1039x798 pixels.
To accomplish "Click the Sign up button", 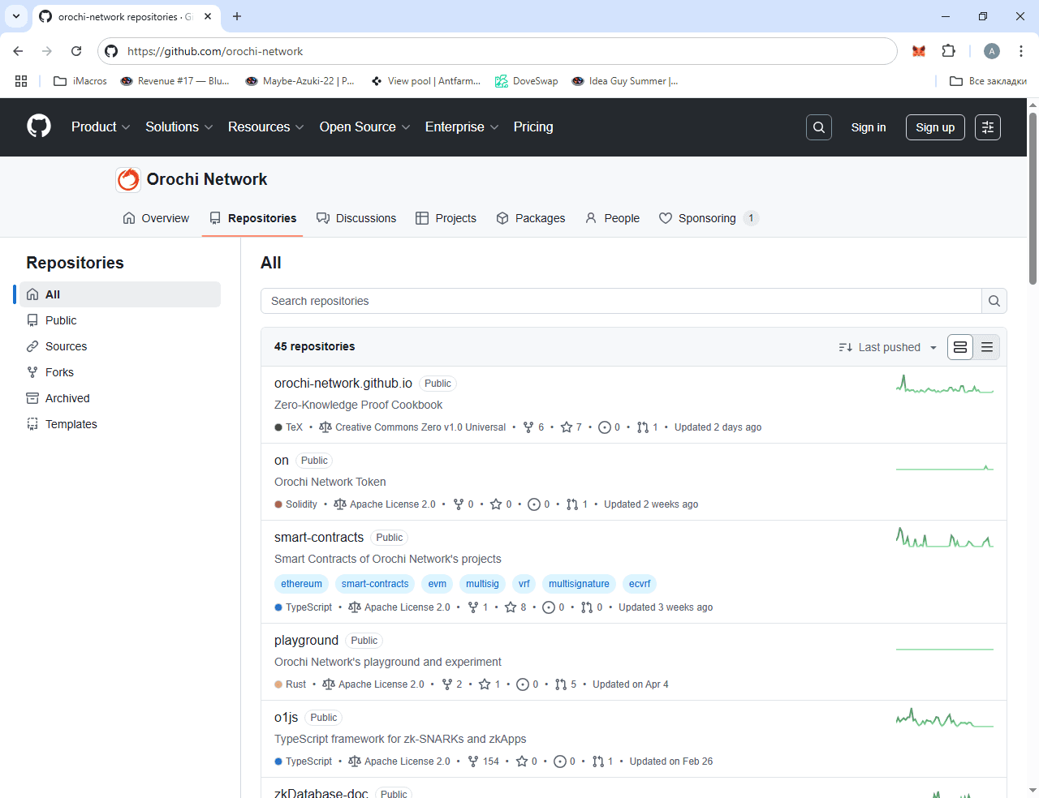I will [x=935, y=127].
